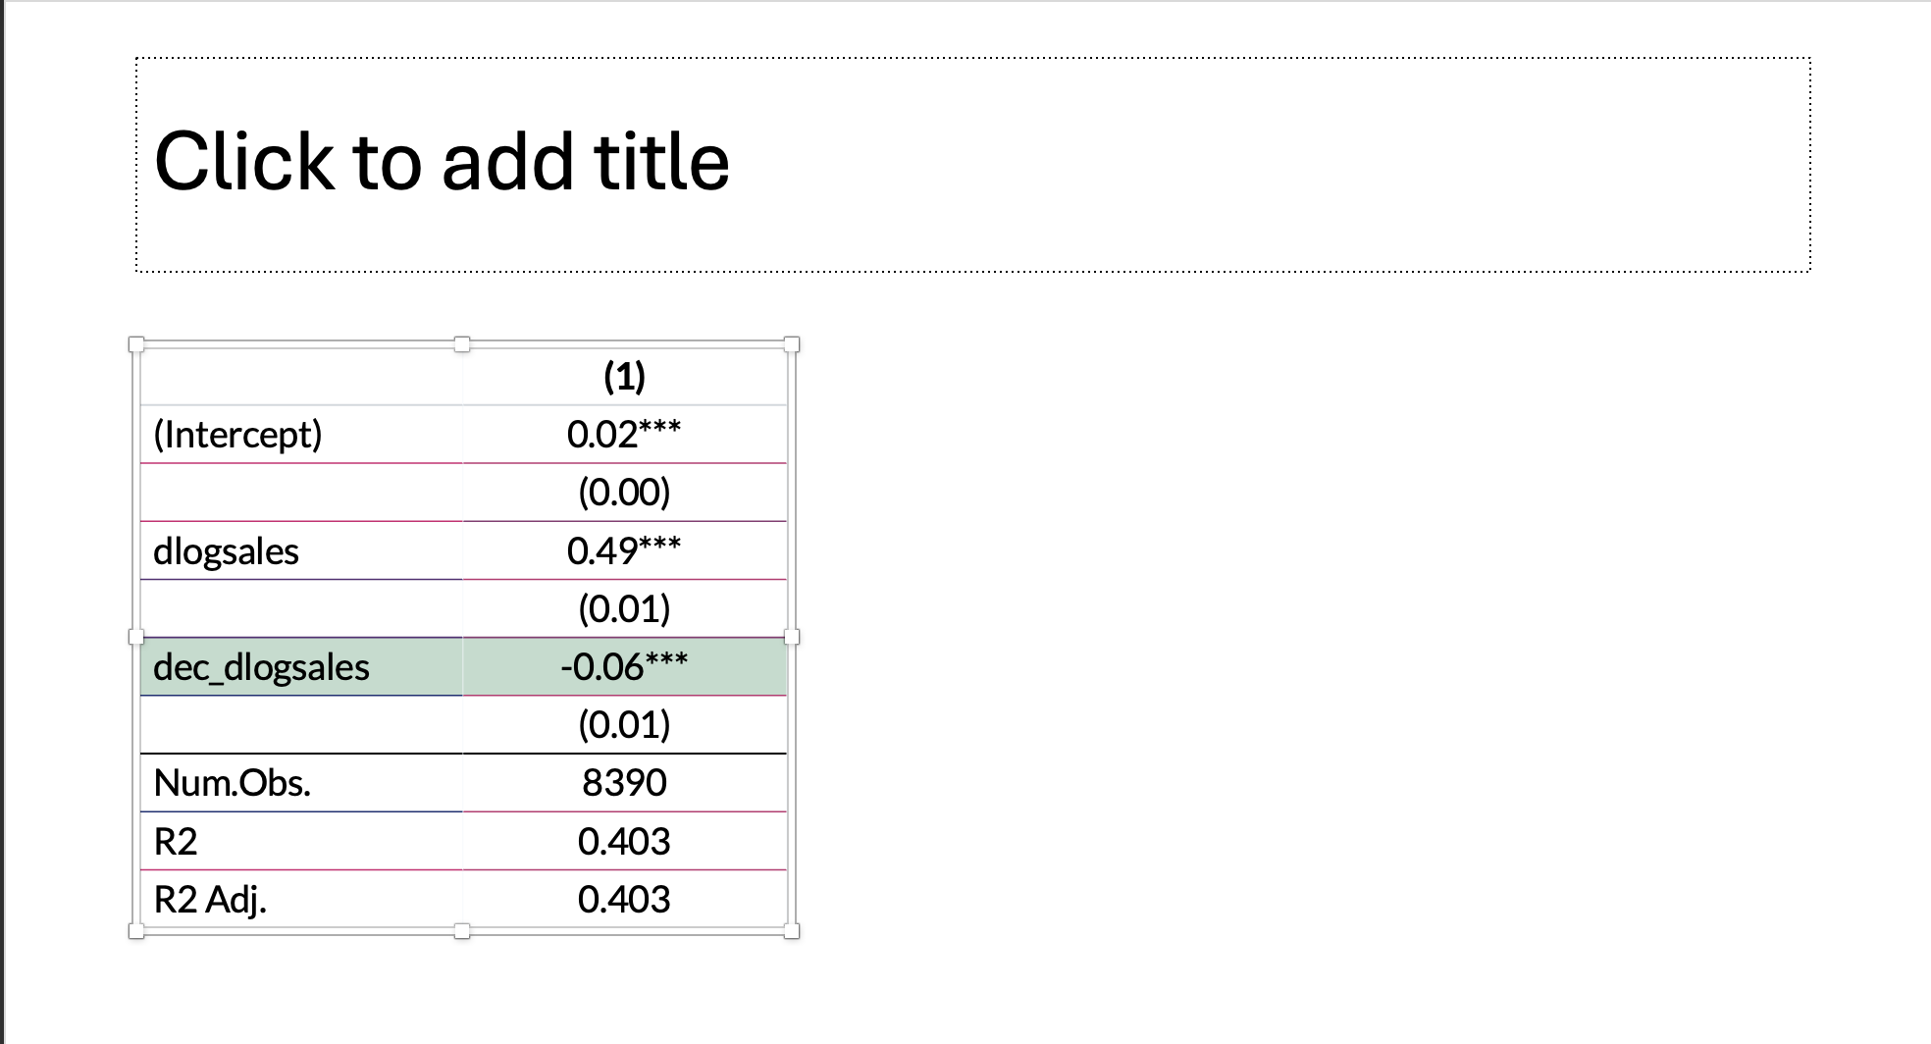Click the 'Click to add title' placeholder
This screenshot has width=1931, height=1044.
coord(442,163)
